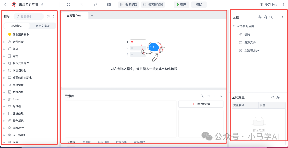Select 引用 in the flow tree
Image resolution: width=288 pixels, height=148 pixels.
tap(247, 34)
